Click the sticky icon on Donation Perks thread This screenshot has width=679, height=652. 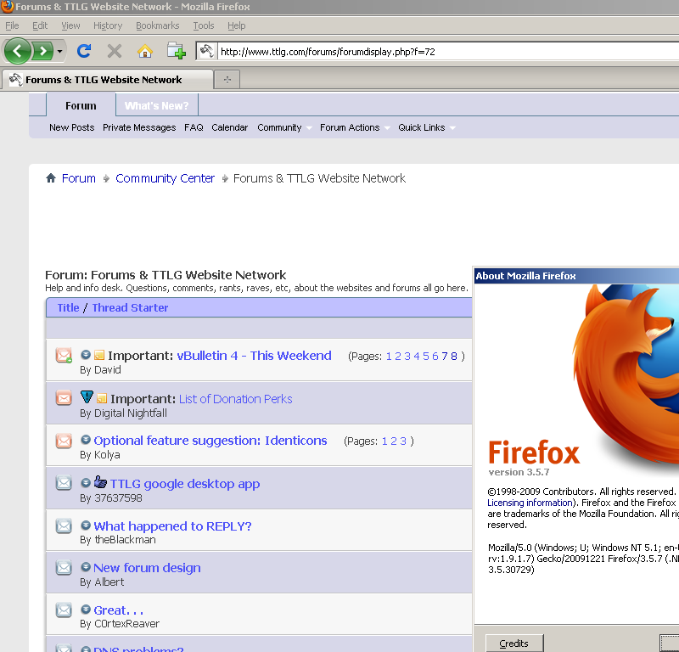(x=102, y=398)
